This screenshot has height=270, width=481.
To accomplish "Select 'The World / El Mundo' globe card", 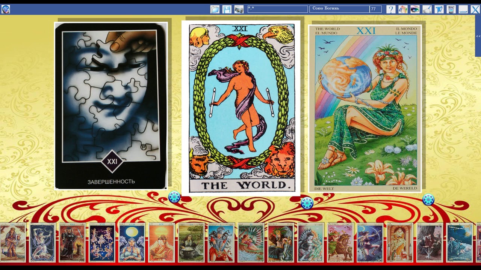I will tap(365, 109).
